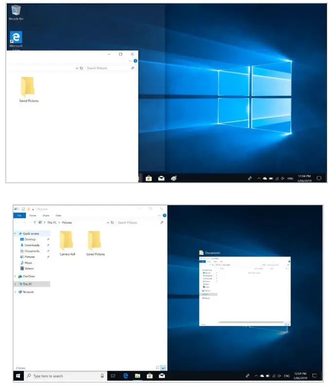This screenshot has height=388, width=328.
Task: Click 'This PC' in the address breadcrumb
Action: tap(52, 222)
